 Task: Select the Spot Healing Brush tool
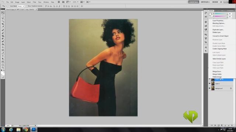pyautogui.click(x=3, y=30)
